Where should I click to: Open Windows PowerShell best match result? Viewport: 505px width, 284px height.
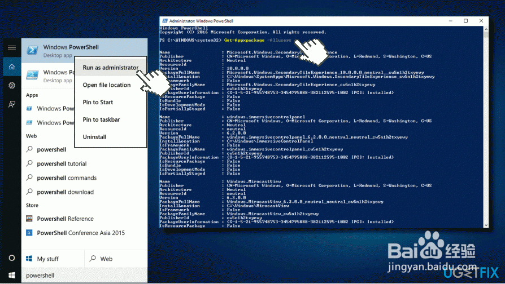(x=84, y=51)
